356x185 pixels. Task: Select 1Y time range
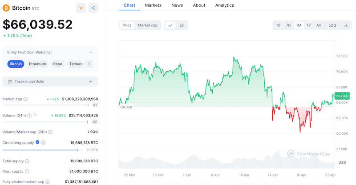coord(308,25)
